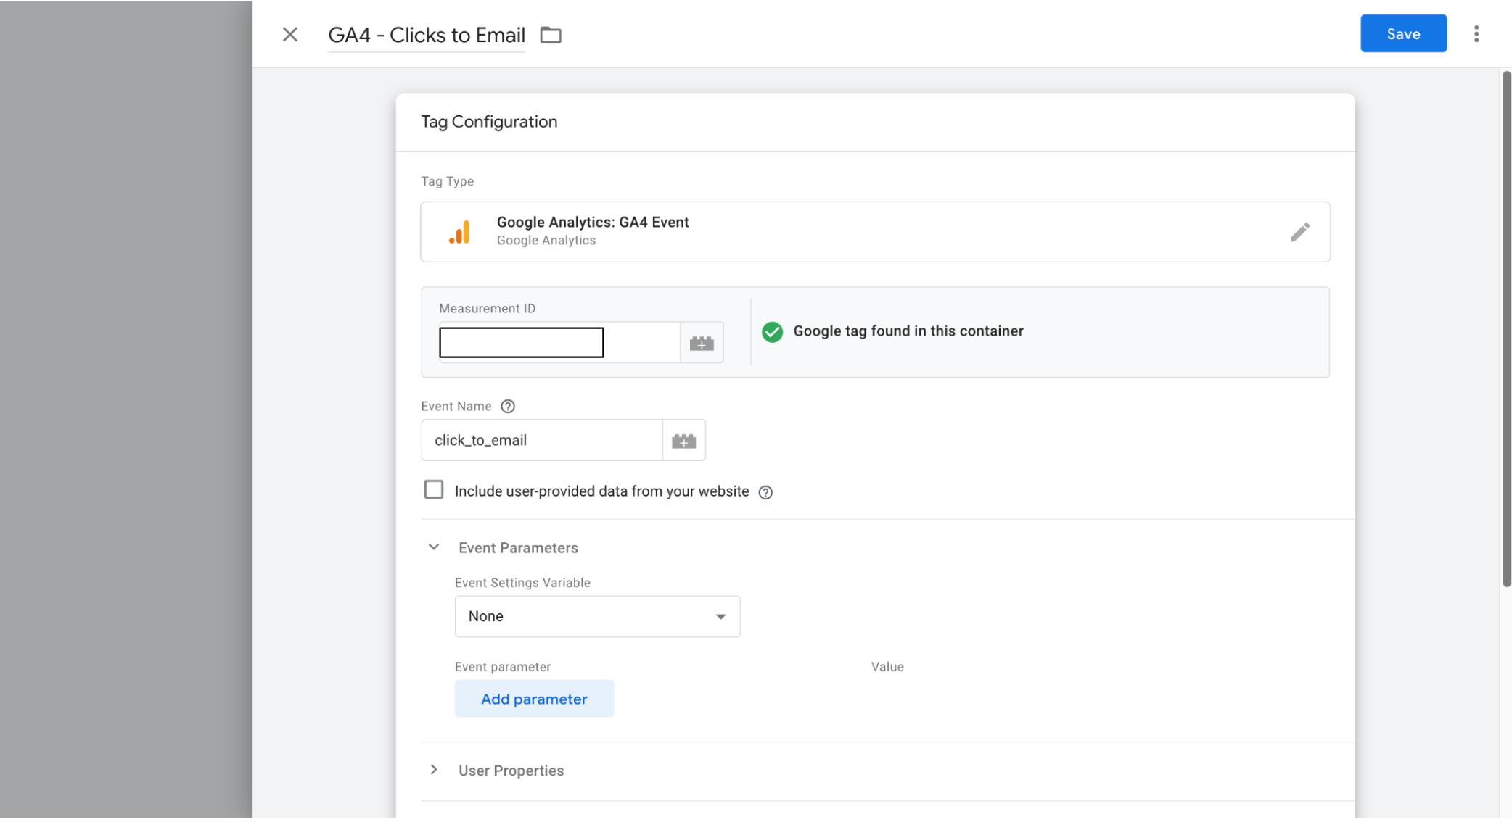The height and width of the screenshot is (822, 1512).
Task: Click the Google Analytics bar chart icon
Action: point(459,232)
